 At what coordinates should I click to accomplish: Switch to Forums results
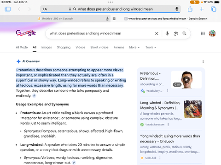click(x=119, y=47)
